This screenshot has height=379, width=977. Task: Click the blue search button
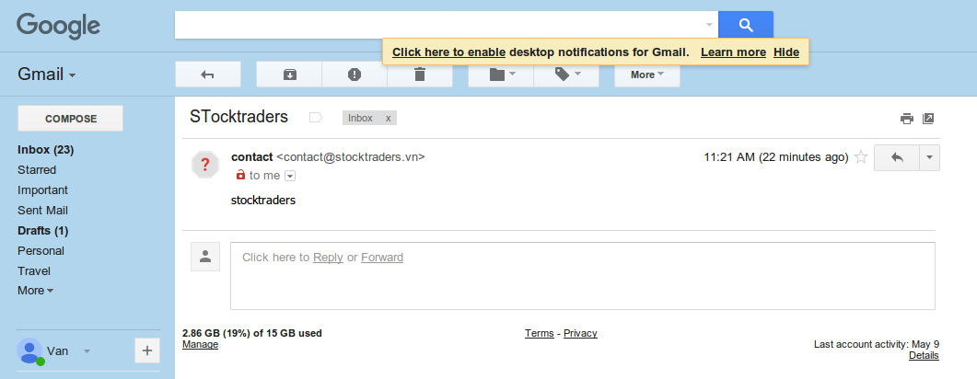point(745,25)
